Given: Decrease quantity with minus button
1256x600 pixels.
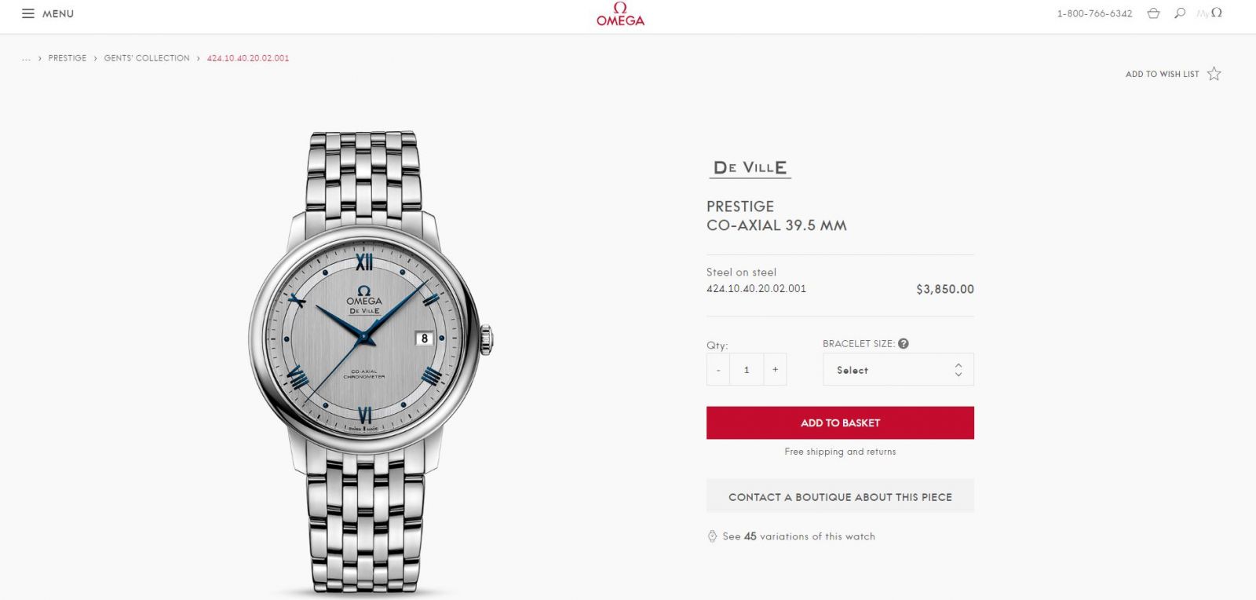Looking at the screenshot, I should coord(718,370).
